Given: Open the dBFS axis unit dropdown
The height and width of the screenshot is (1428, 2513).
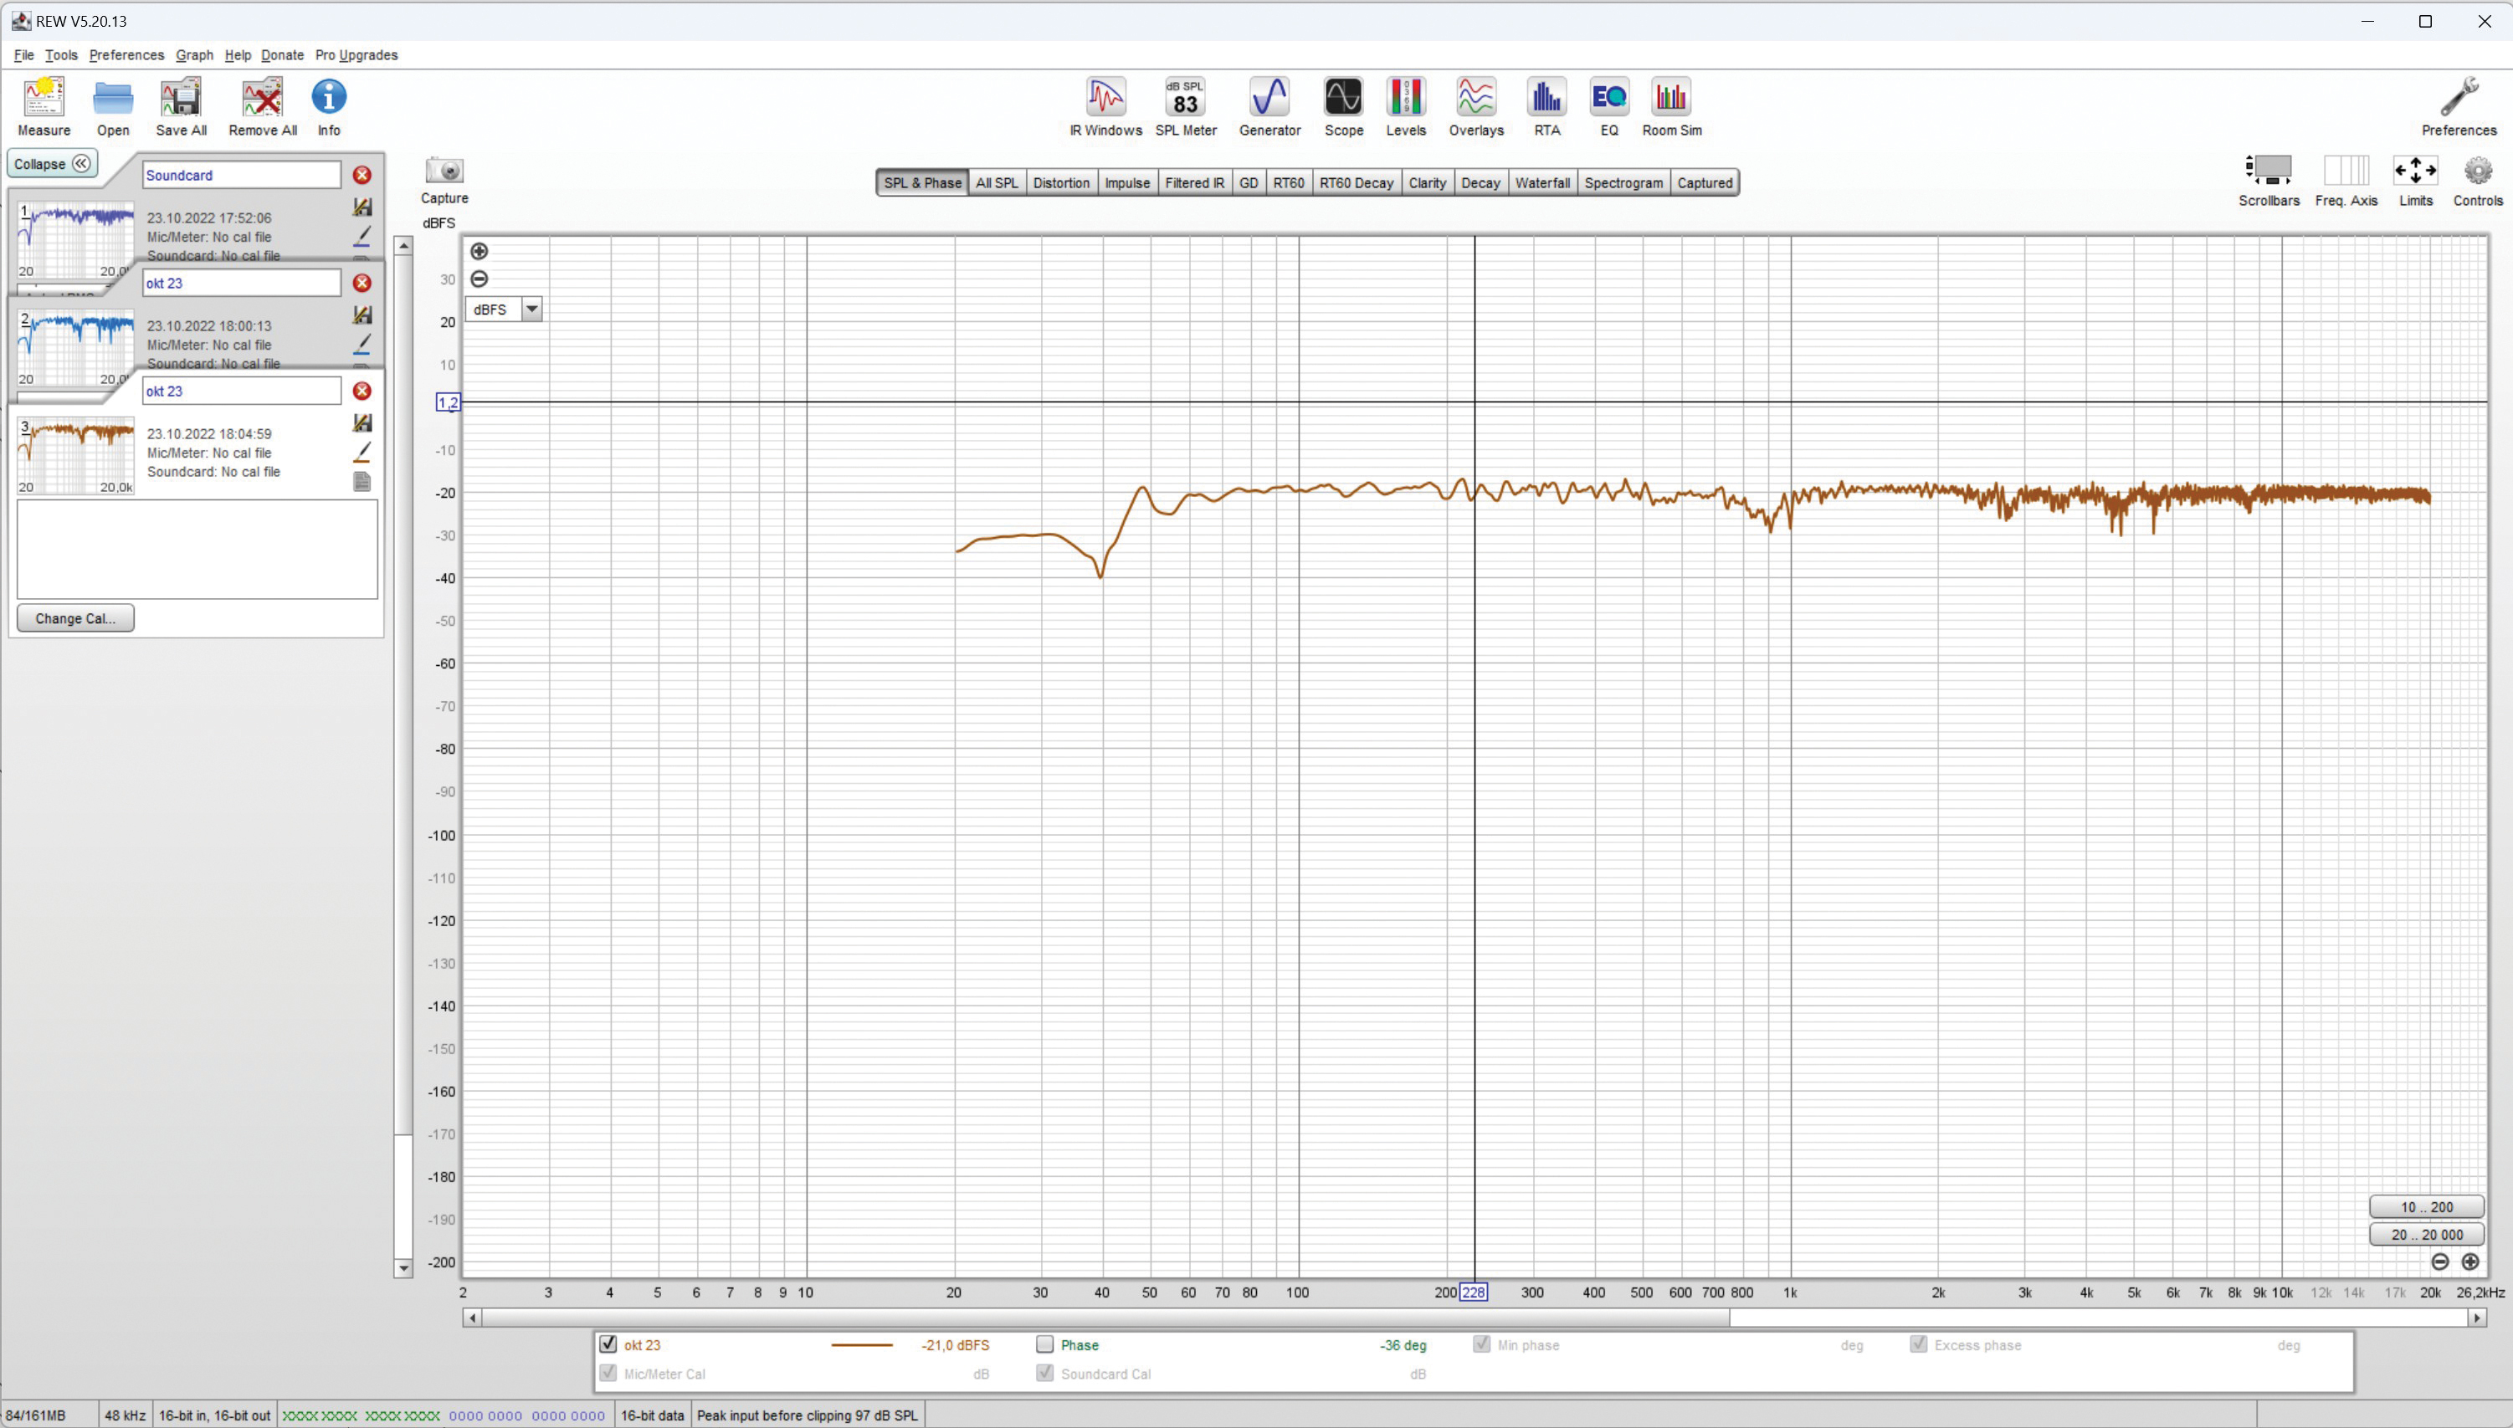Looking at the screenshot, I should (x=531, y=310).
